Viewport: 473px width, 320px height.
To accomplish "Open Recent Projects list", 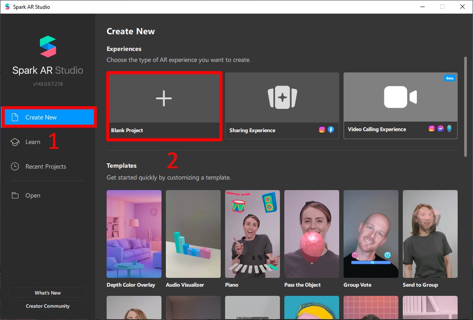I will coord(46,166).
